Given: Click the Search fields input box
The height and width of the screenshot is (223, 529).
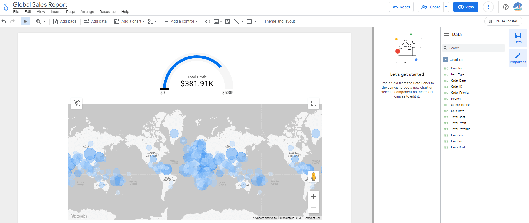Looking at the screenshot, I should pyautogui.click(x=474, y=48).
